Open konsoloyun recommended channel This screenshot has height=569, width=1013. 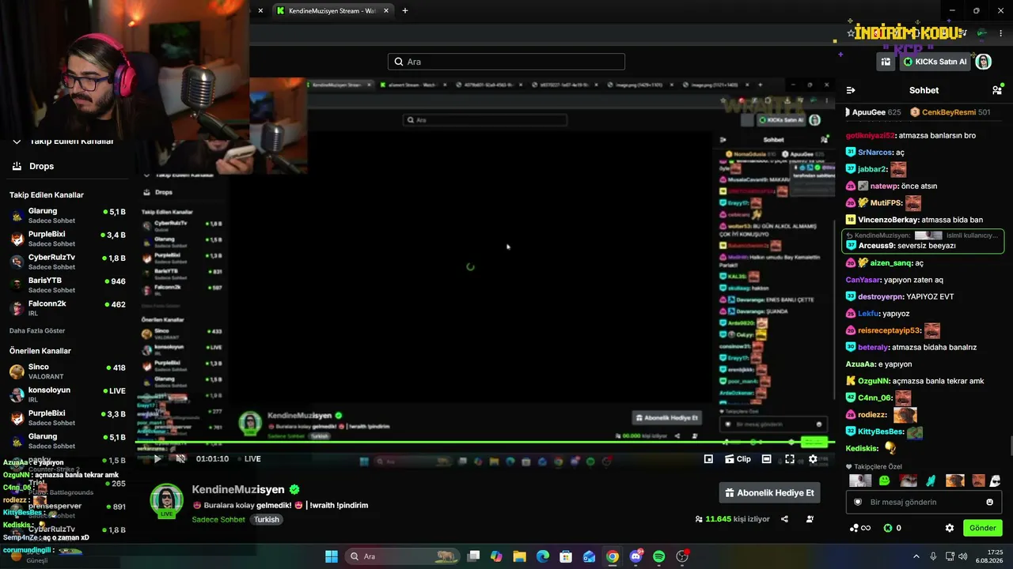pyautogui.click(x=67, y=394)
